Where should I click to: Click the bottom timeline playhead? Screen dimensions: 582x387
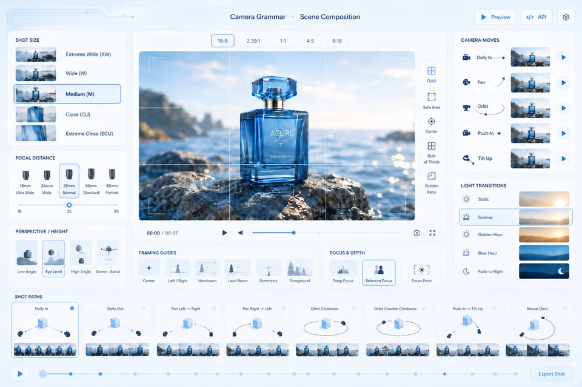(x=42, y=374)
